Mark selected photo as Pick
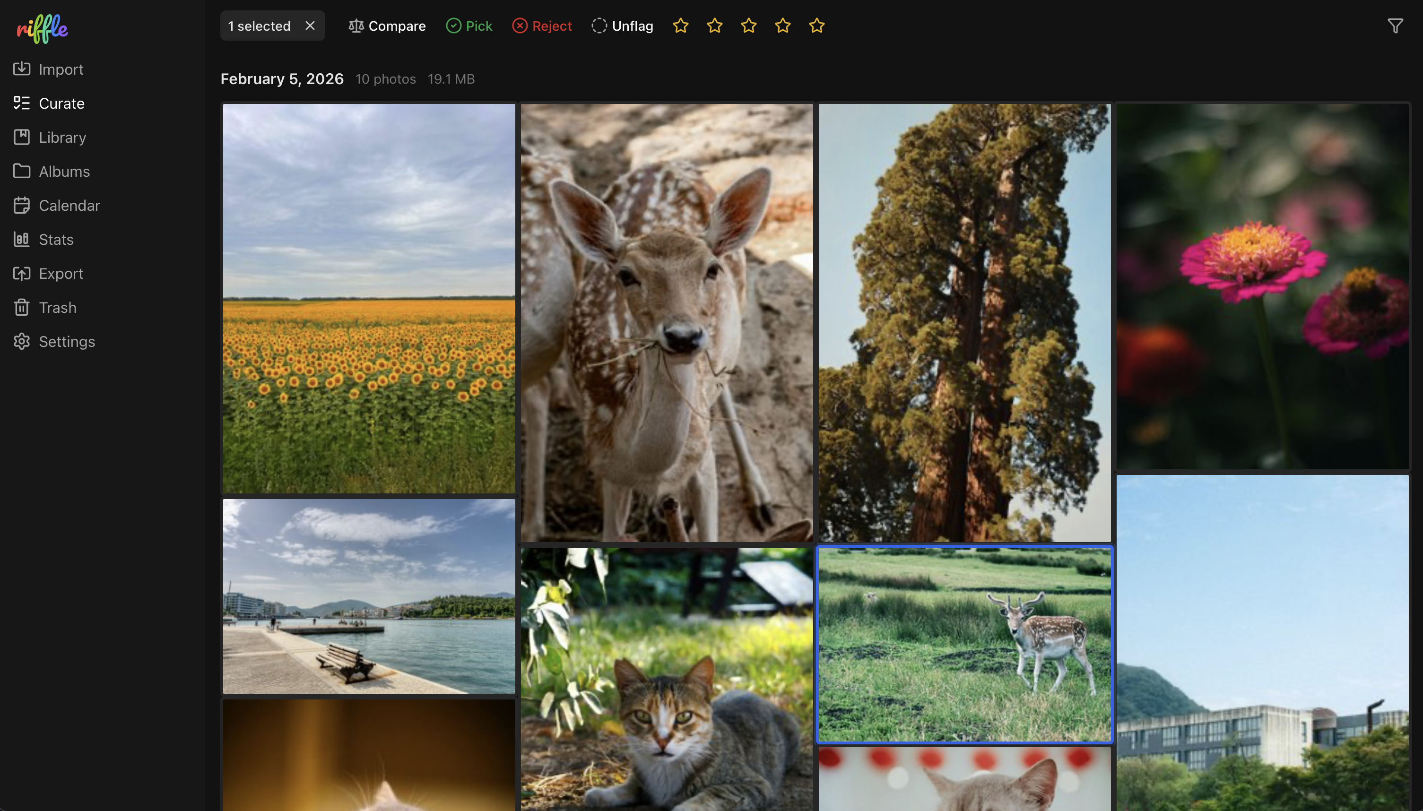1423x811 pixels. pyautogui.click(x=469, y=26)
